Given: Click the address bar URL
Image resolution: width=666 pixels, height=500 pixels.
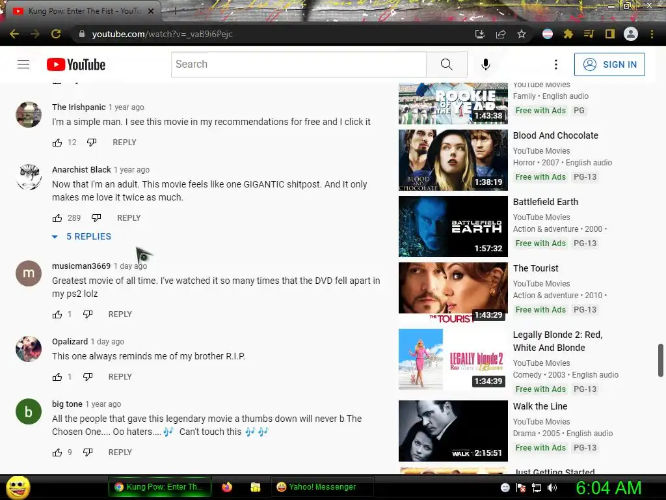Looking at the screenshot, I should (x=162, y=34).
